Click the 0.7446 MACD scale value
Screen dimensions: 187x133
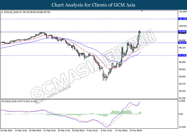tap(182, 101)
